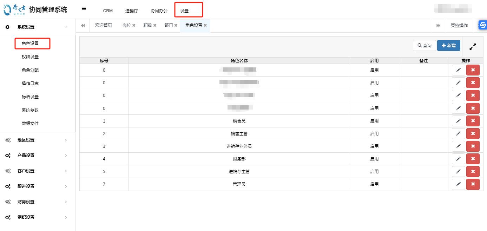Viewport: 487px width, 231px height.
Task: Switch to the CRM top menu
Action: (x=108, y=11)
